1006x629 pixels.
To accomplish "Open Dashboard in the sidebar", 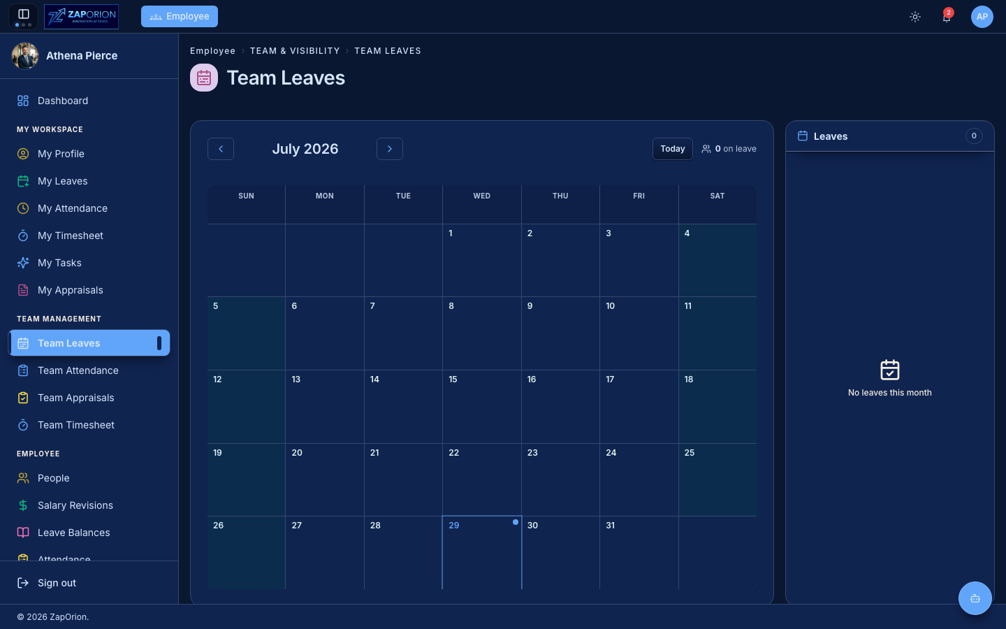I will point(89,101).
